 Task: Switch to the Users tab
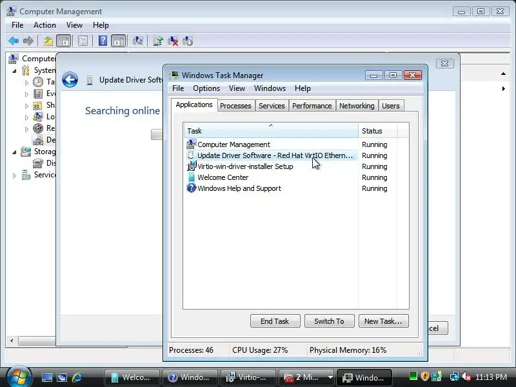[x=391, y=106]
